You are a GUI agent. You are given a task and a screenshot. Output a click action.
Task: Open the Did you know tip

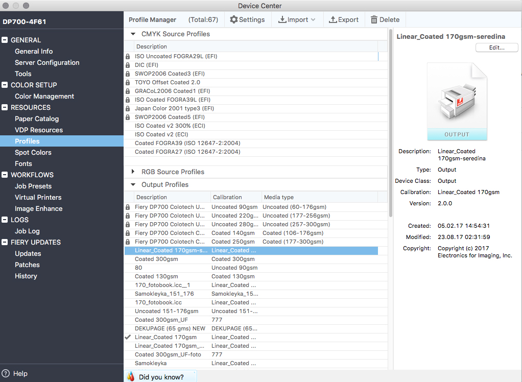[x=161, y=377]
